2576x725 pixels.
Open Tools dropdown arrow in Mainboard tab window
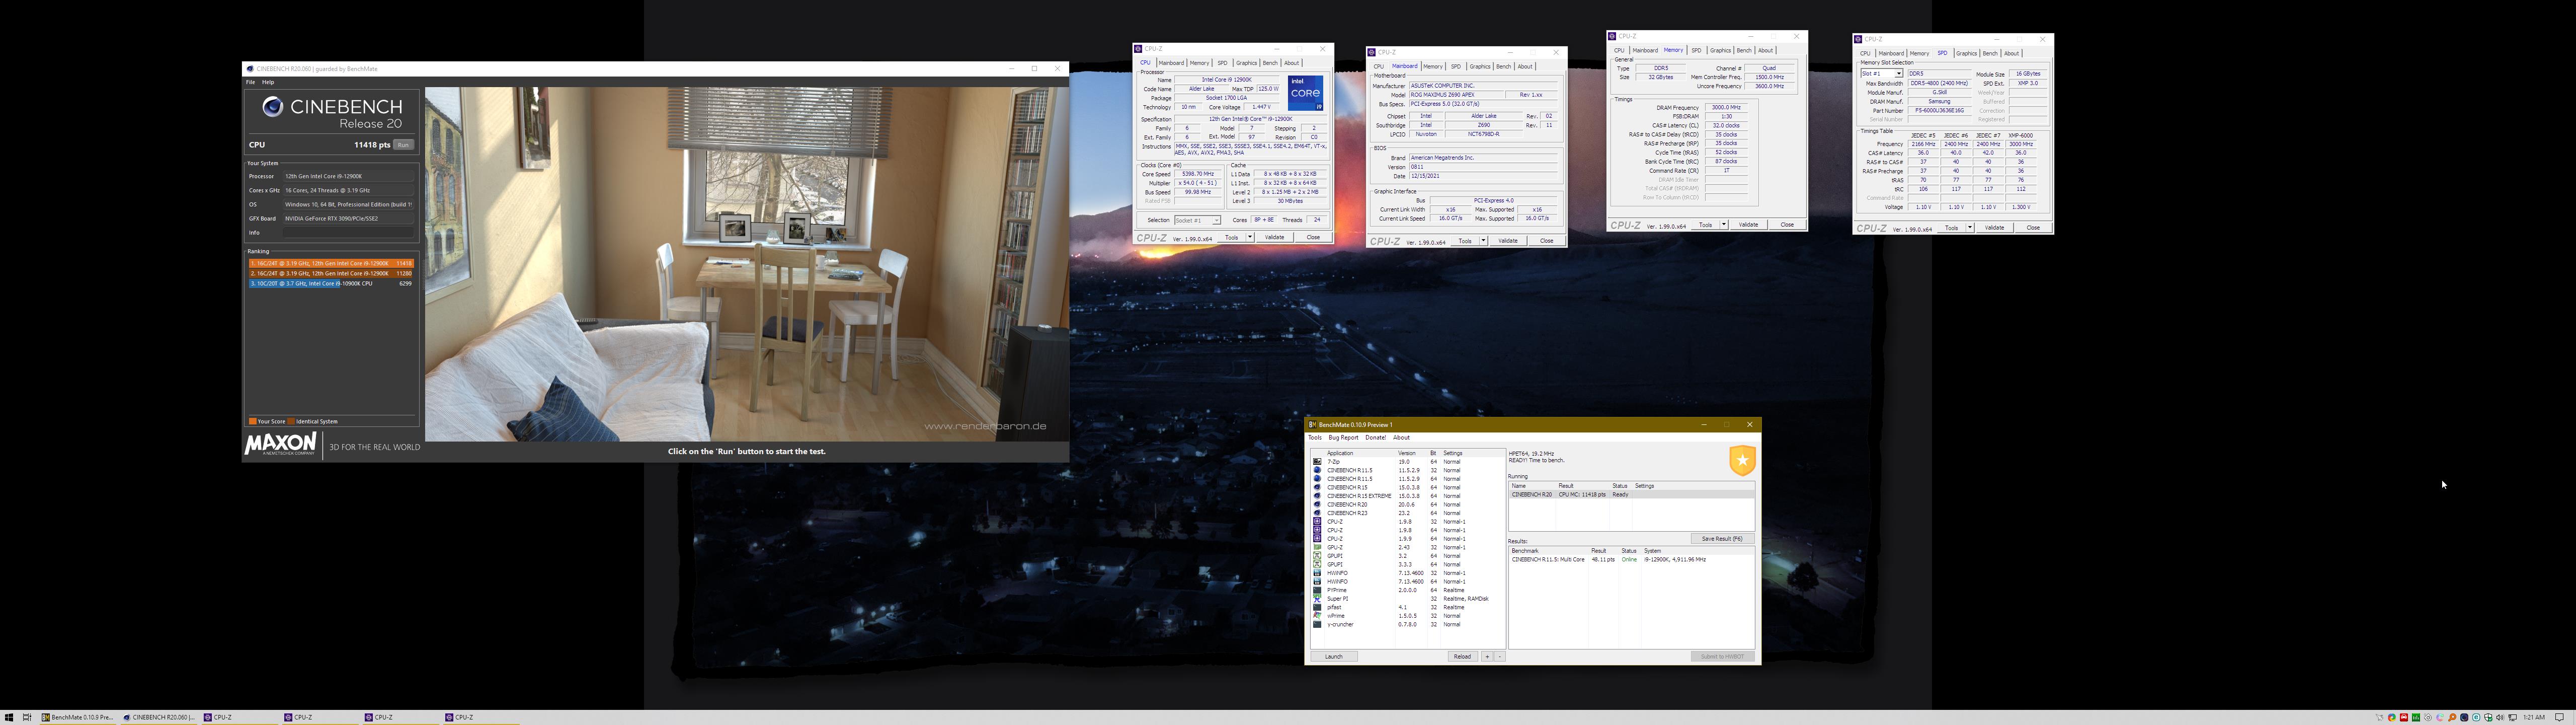[x=1483, y=241]
